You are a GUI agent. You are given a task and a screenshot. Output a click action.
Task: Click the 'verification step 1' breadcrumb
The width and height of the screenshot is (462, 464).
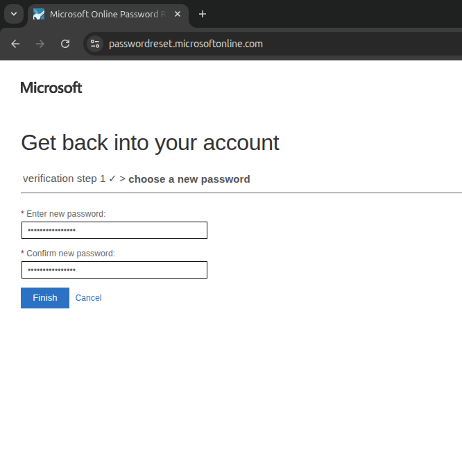click(64, 179)
